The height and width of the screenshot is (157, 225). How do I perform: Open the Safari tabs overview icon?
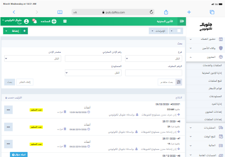pos(212,12)
